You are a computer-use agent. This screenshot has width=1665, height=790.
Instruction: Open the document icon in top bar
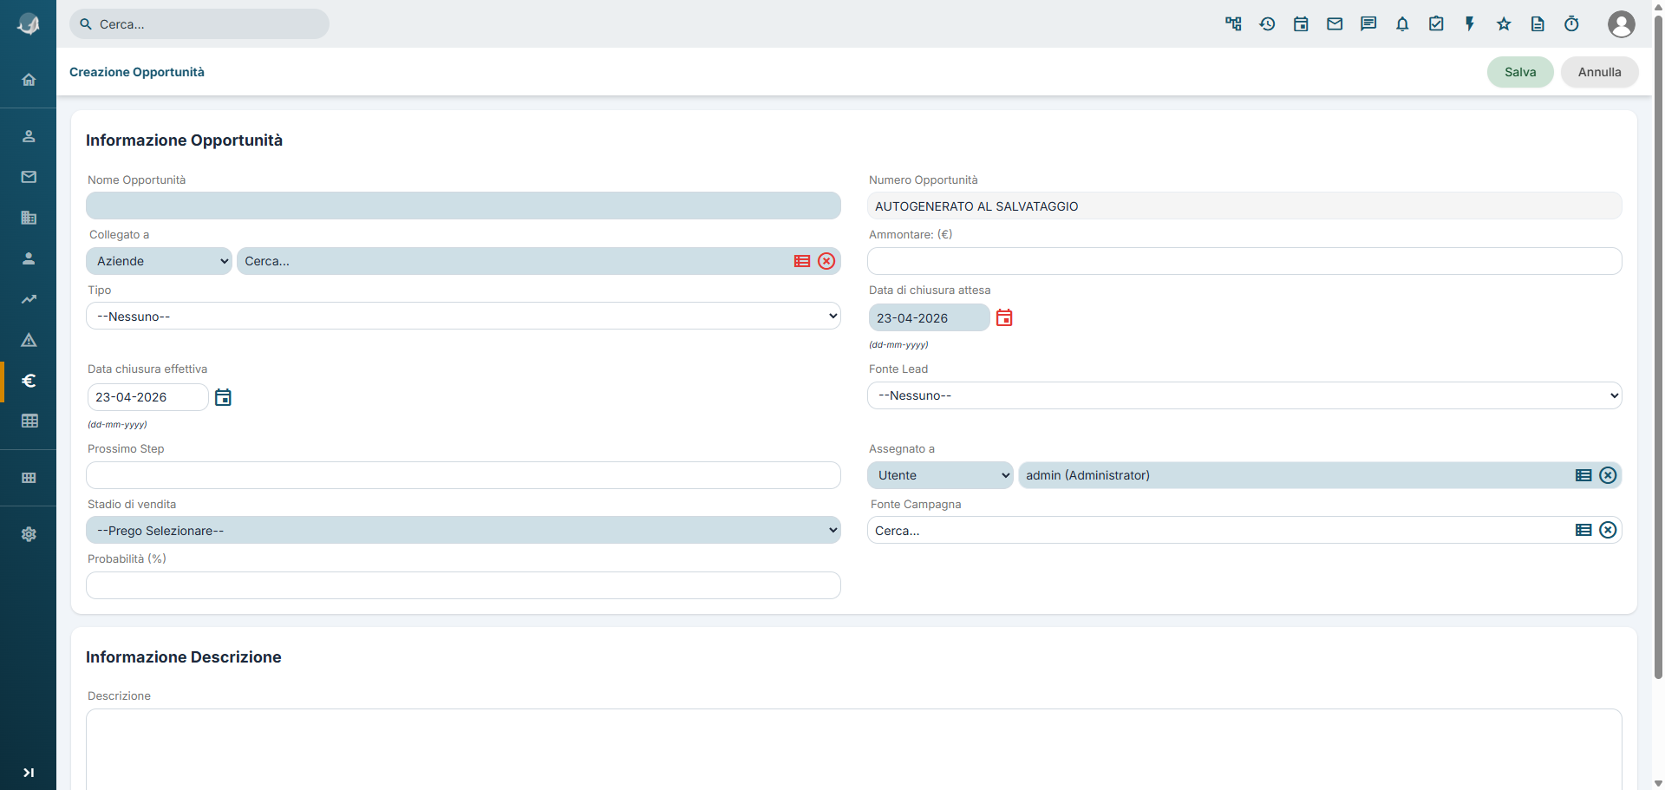[1538, 24]
